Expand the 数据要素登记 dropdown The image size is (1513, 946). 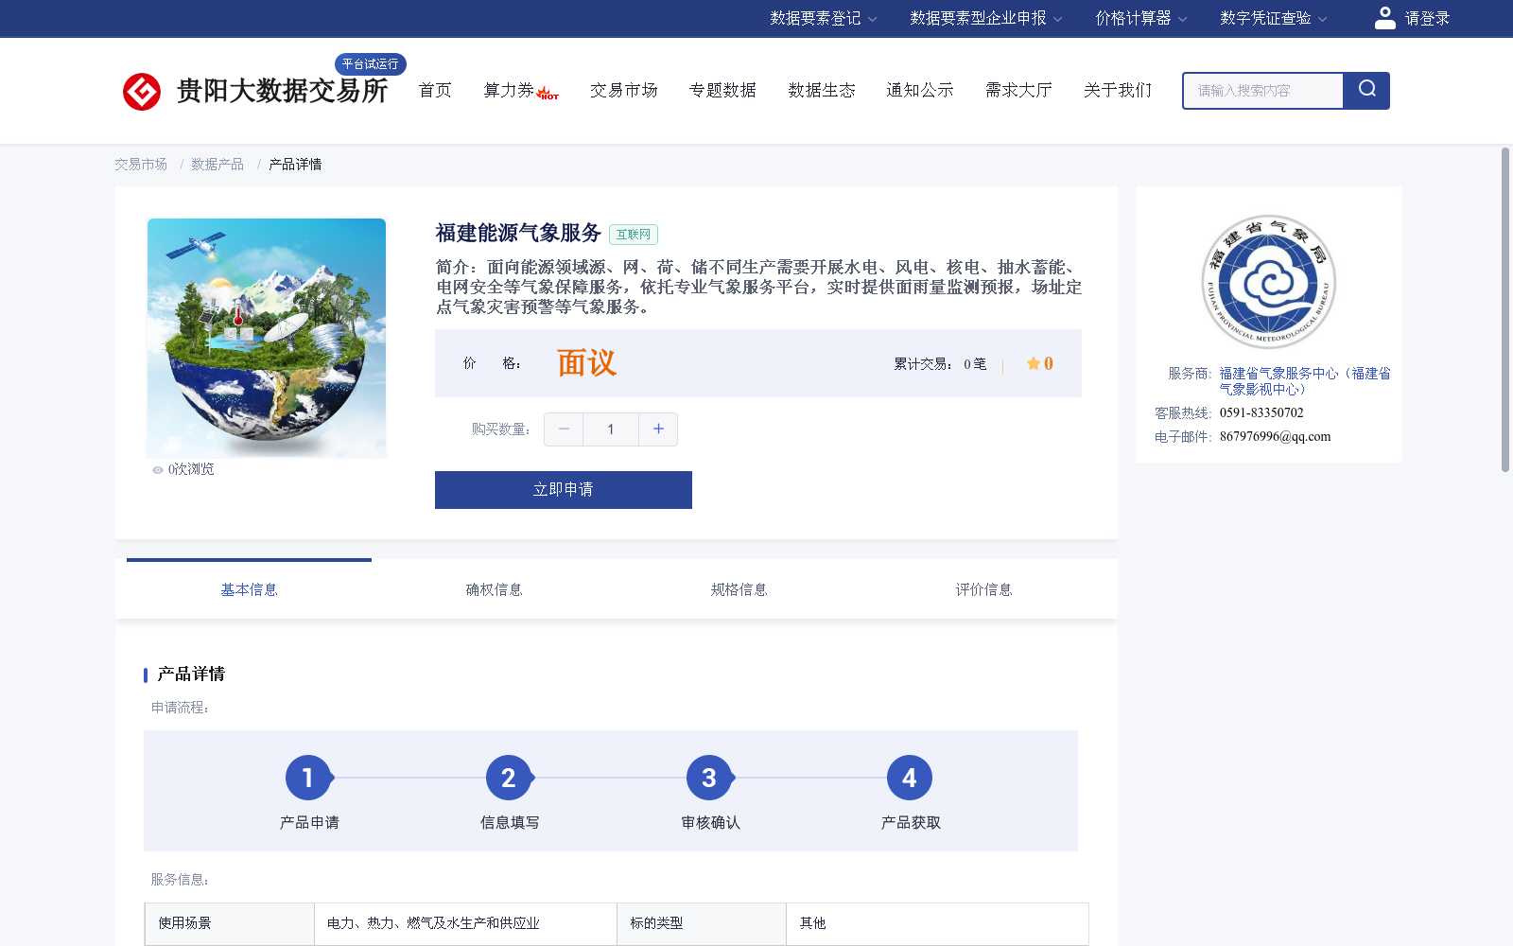pyautogui.click(x=824, y=18)
